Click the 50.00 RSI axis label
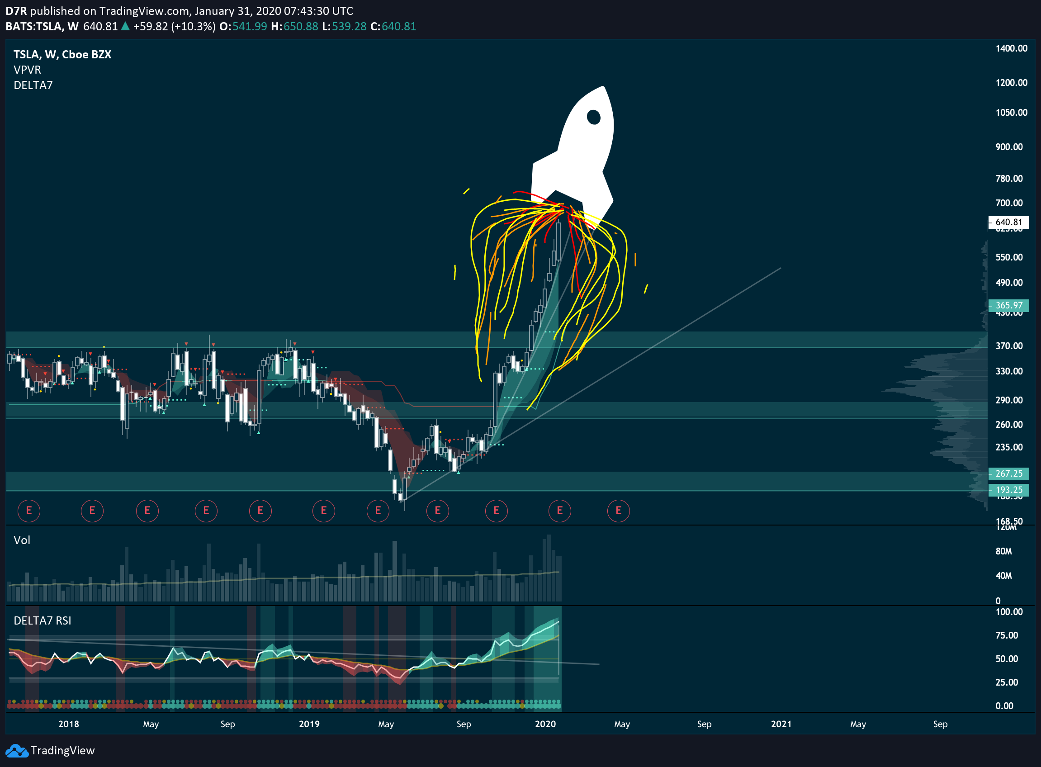The image size is (1041, 767). click(x=1007, y=659)
